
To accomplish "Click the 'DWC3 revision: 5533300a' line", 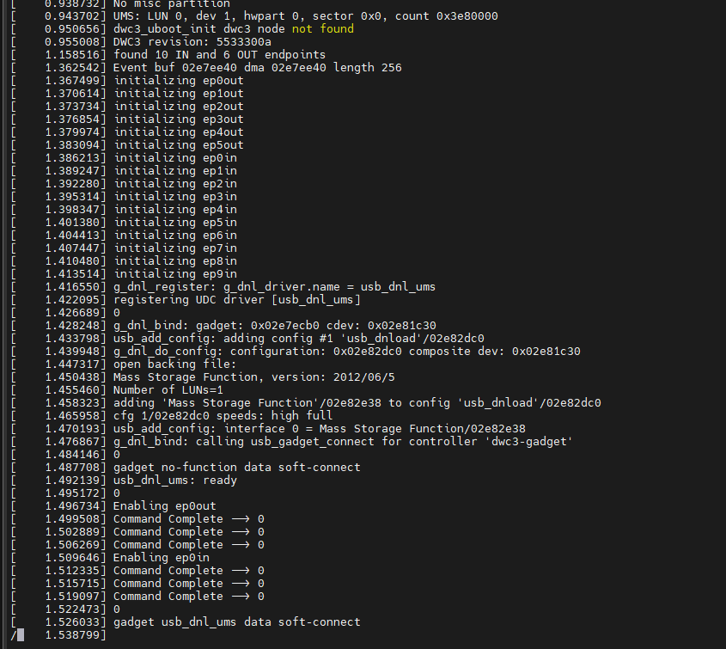I will pyautogui.click(x=192, y=42).
